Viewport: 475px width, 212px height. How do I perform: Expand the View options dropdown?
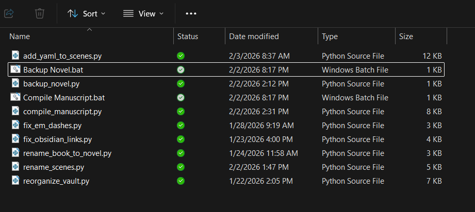click(143, 13)
